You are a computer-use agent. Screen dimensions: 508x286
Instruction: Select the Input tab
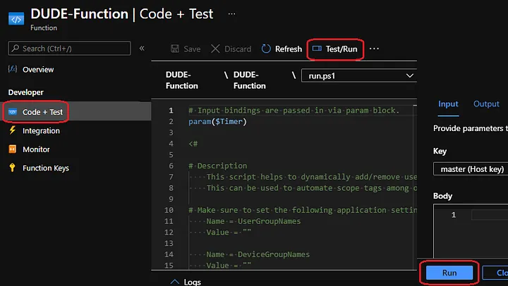click(x=448, y=104)
